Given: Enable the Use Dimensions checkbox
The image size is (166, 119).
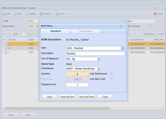Looking at the screenshot, I should coord(112,74).
